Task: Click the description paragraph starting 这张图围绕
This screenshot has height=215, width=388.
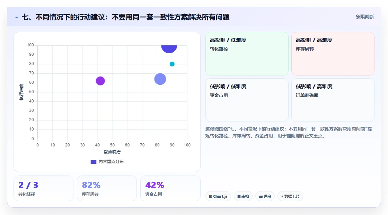Action: [289, 132]
